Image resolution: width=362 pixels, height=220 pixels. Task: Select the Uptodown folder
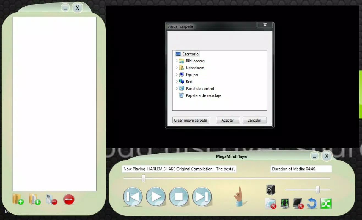(x=195, y=68)
